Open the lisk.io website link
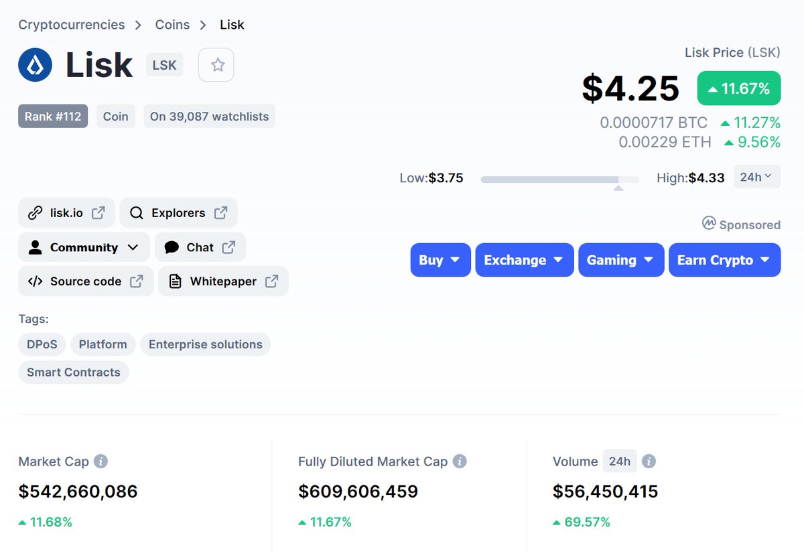This screenshot has width=804, height=552. coord(66,213)
